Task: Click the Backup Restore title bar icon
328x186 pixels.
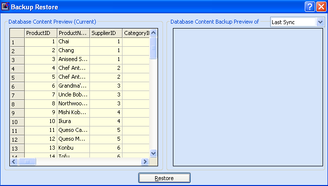Action: [x=5, y=7]
